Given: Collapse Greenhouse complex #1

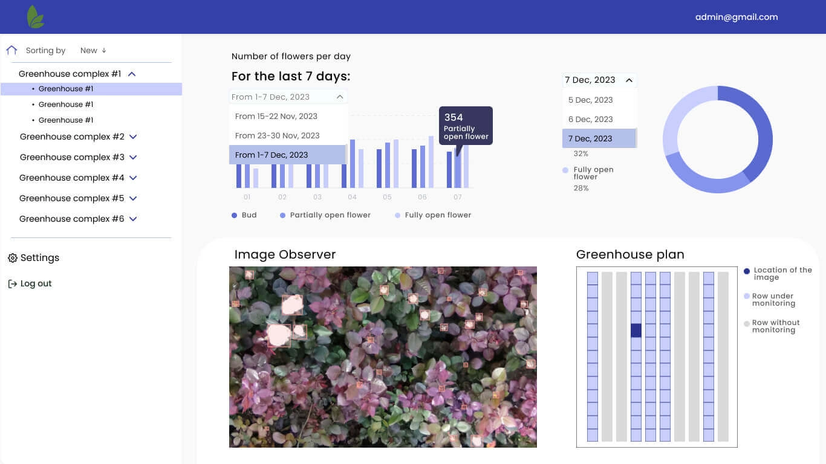Looking at the screenshot, I should [132, 74].
